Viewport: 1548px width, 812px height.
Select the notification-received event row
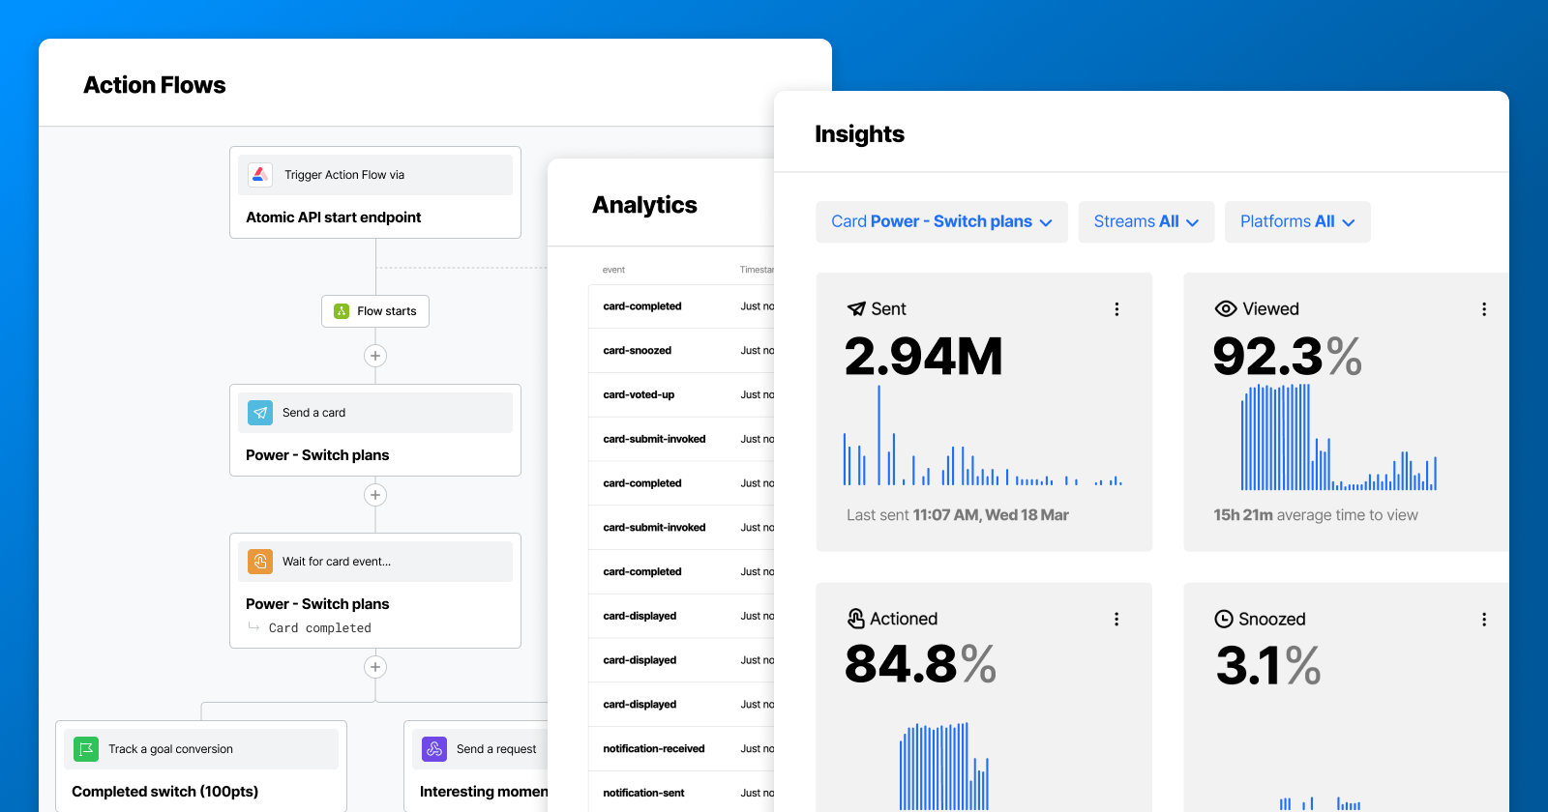pyautogui.click(x=681, y=749)
